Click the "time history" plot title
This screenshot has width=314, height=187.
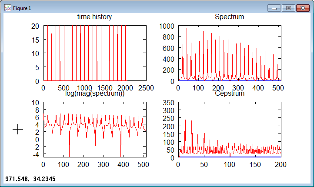point(94,17)
